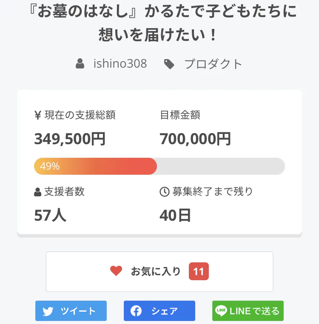Click the clock icon beside 募集終了まで残り
Image resolution: width=319 pixels, height=324 pixels.
coord(164,192)
